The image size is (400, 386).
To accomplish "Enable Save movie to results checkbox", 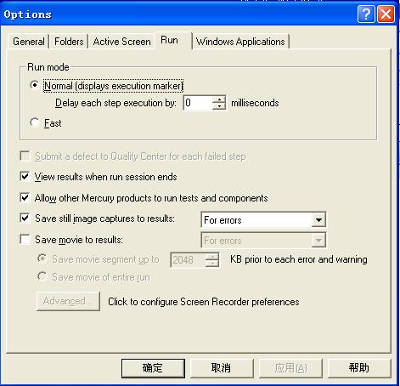I will click(25, 240).
